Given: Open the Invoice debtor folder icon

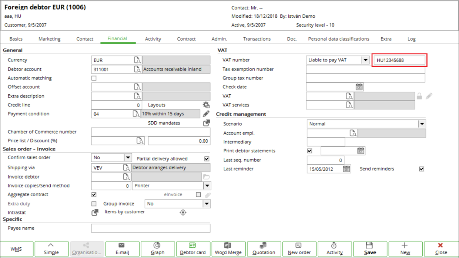Looking at the screenshot, I should (206, 177).
